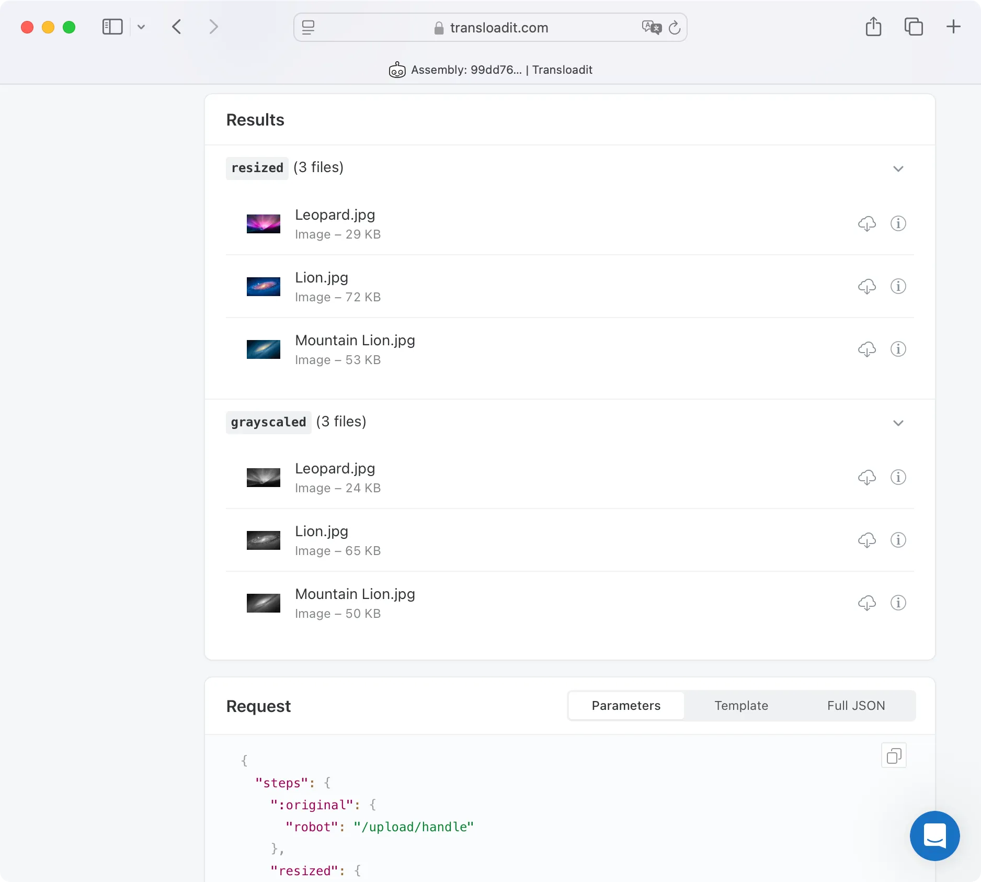The image size is (981, 882).
Task: Switch to the Full JSON tab
Action: (x=856, y=705)
